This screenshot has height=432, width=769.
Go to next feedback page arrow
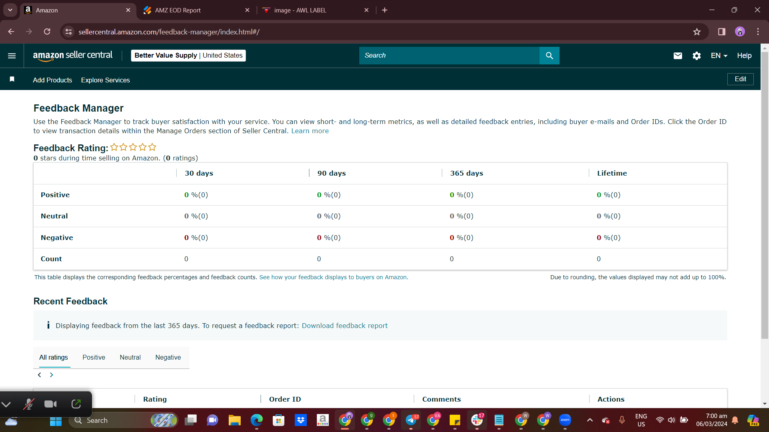[51, 375]
